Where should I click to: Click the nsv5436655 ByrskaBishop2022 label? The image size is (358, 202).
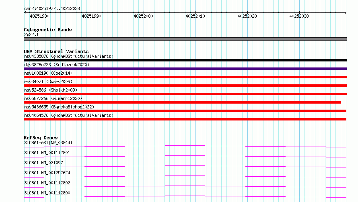click(x=59, y=107)
